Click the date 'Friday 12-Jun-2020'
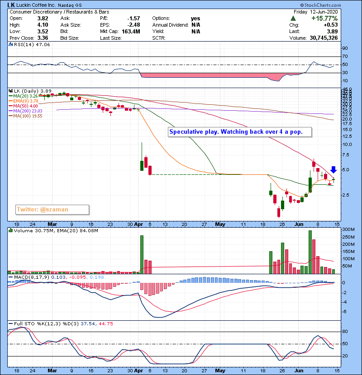362x375 pixels. click(x=315, y=12)
